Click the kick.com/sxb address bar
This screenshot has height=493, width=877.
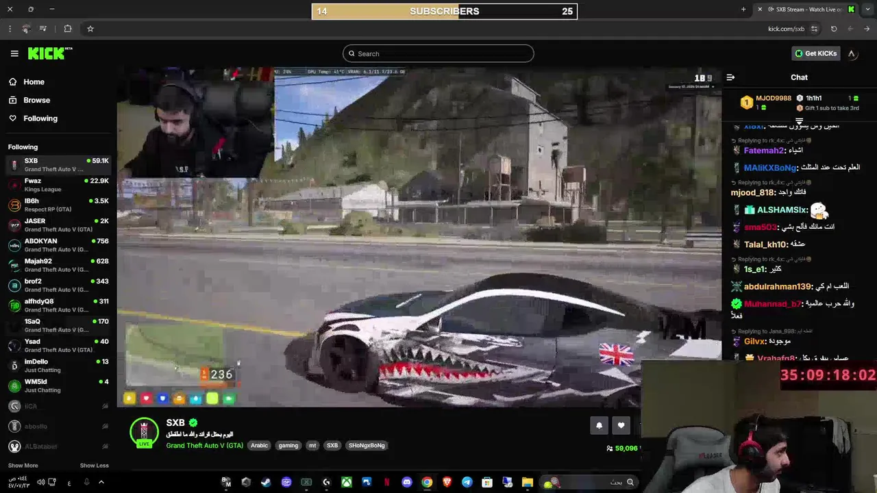(786, 29)
